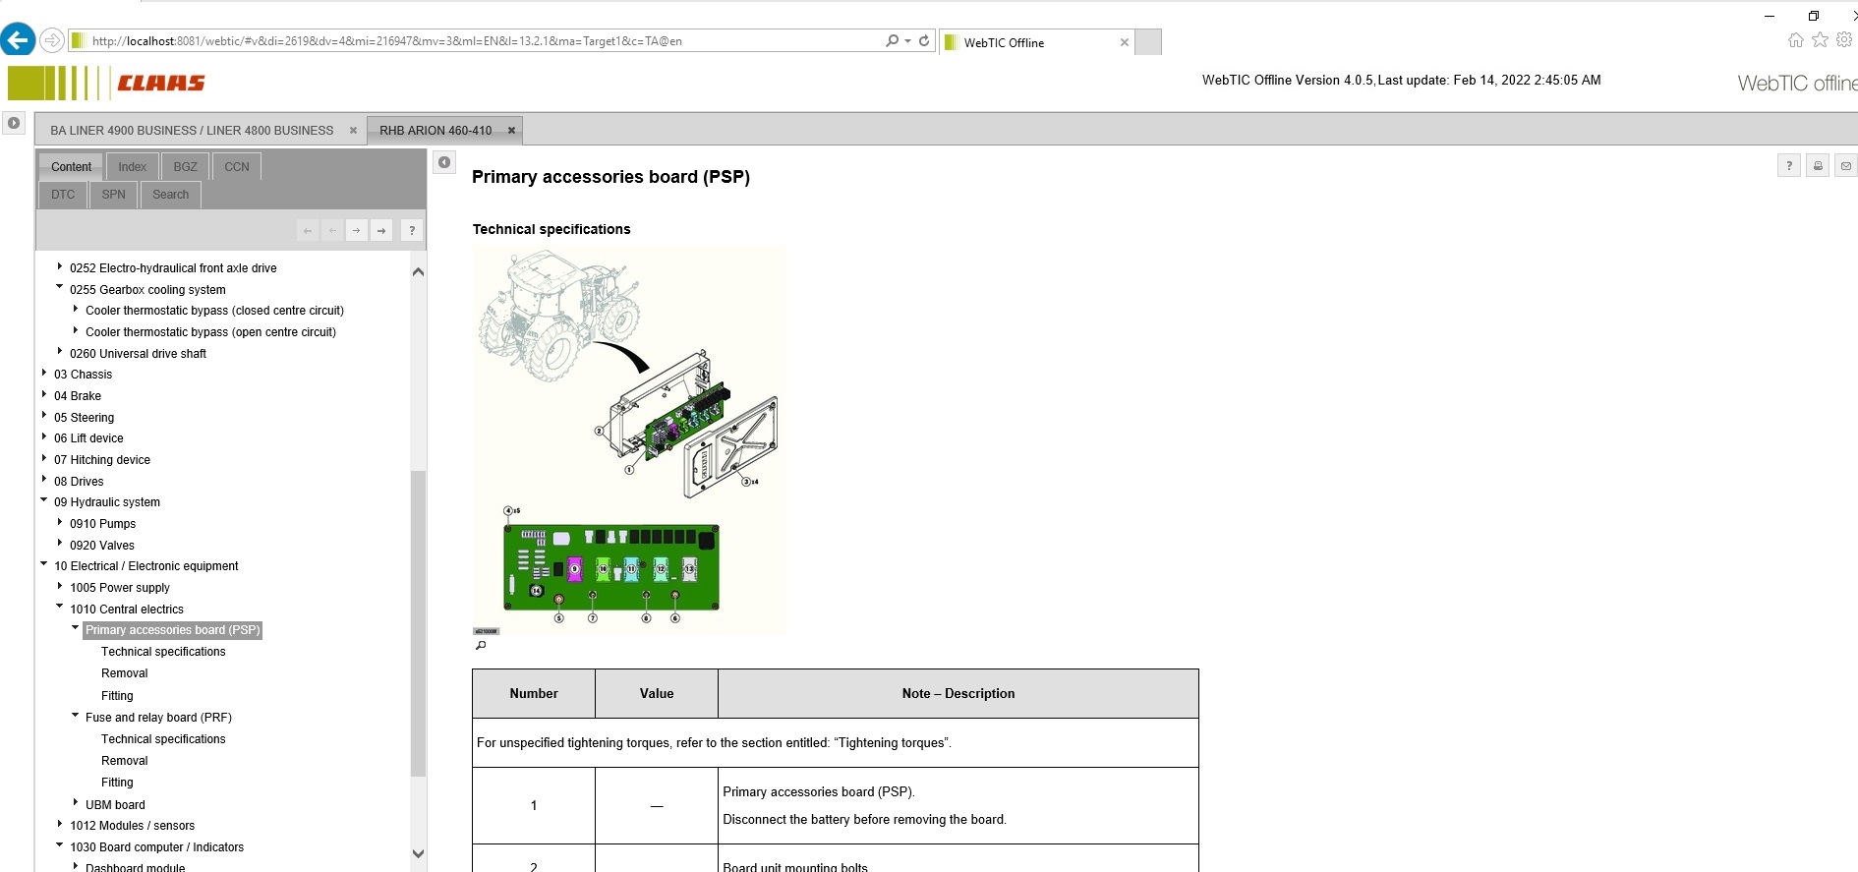Expand the UBM board node
Image resolution: width=1858 pixels, height=872 pixels.
coord(75,802)
